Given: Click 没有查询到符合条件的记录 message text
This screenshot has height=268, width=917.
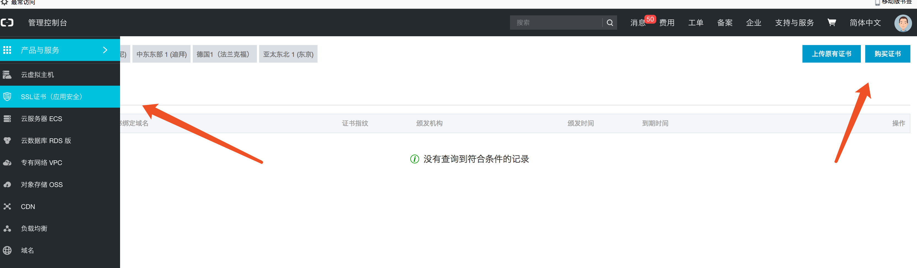Looking at the screenshot, I should pyautogui.click(x=476, y=159).
